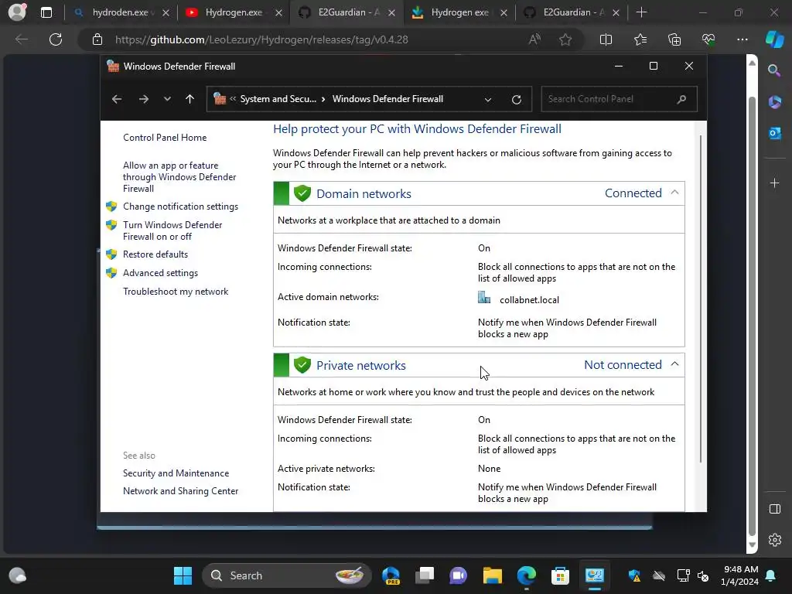Click the Search Control Panel field

619,99
